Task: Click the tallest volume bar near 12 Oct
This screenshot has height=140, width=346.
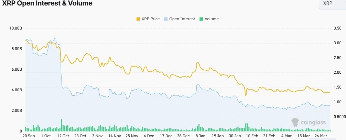Action: [x=61, y=125]
